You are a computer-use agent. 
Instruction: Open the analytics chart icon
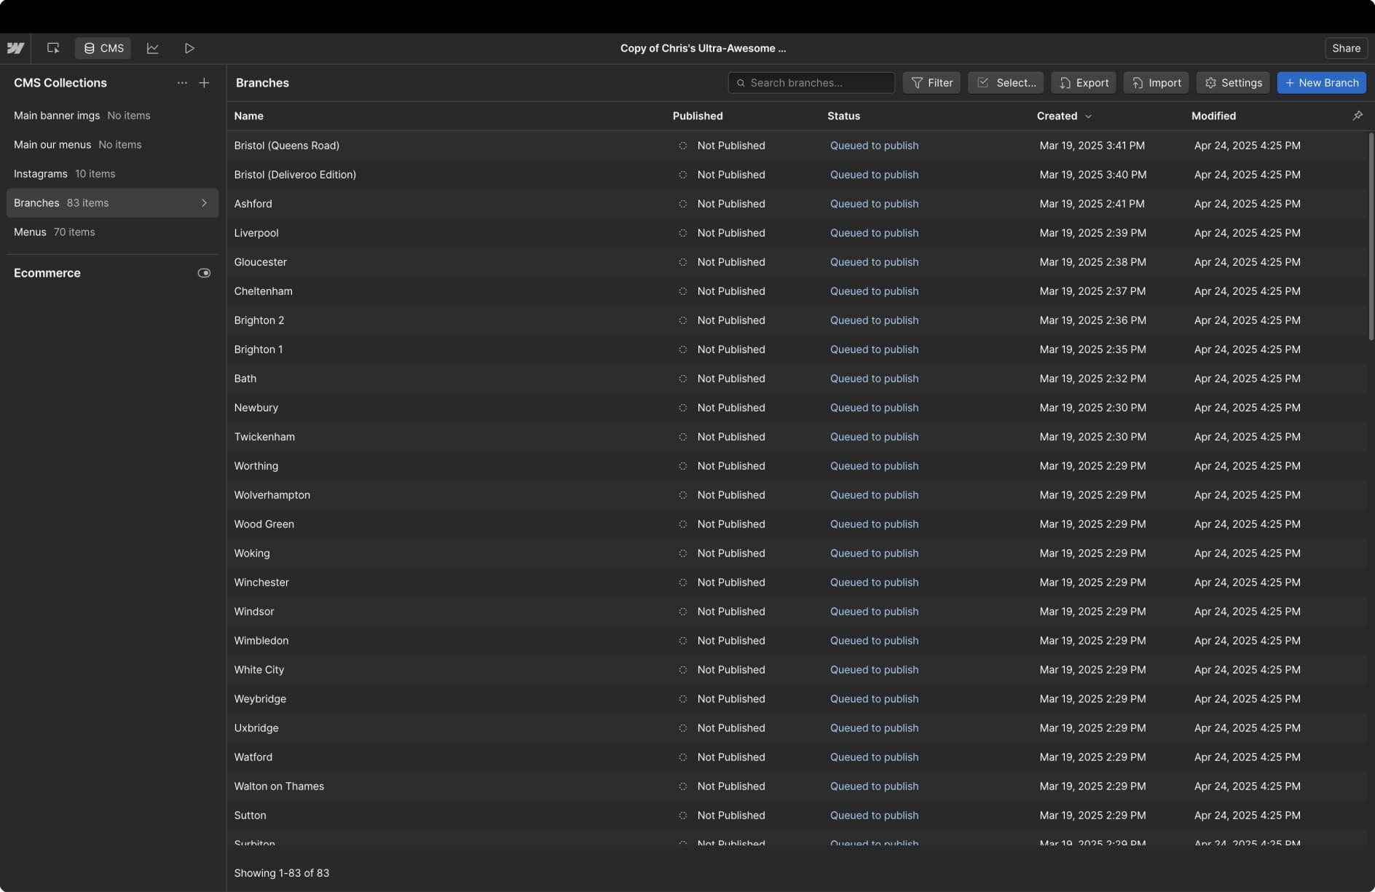(152, 48)
